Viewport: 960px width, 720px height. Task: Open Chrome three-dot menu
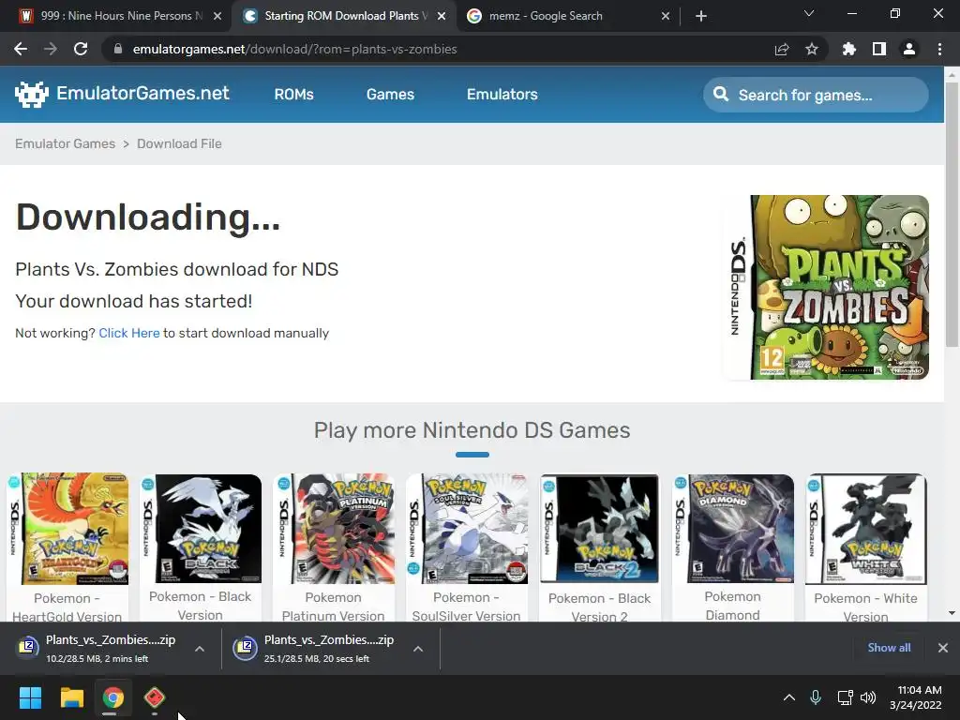pos(939,49)
